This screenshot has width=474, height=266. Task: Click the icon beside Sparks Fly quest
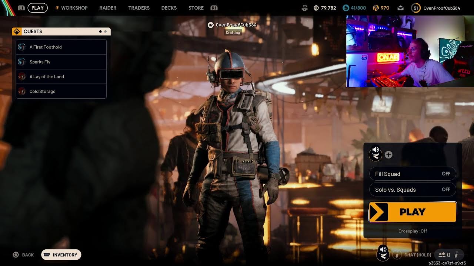(x=22, y=62)
